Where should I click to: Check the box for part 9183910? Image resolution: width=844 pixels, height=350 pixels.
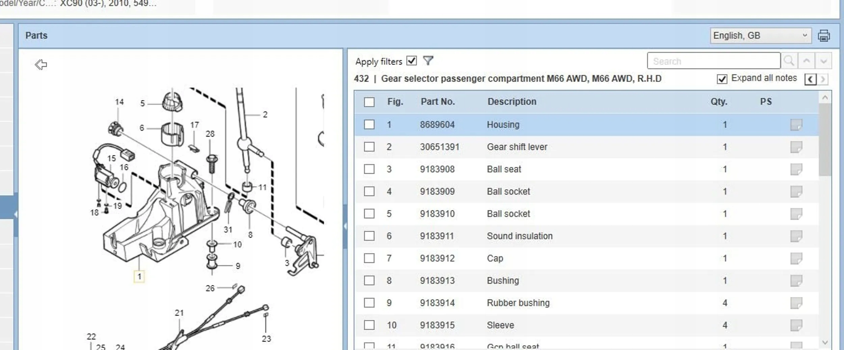(x=369, y=214)
